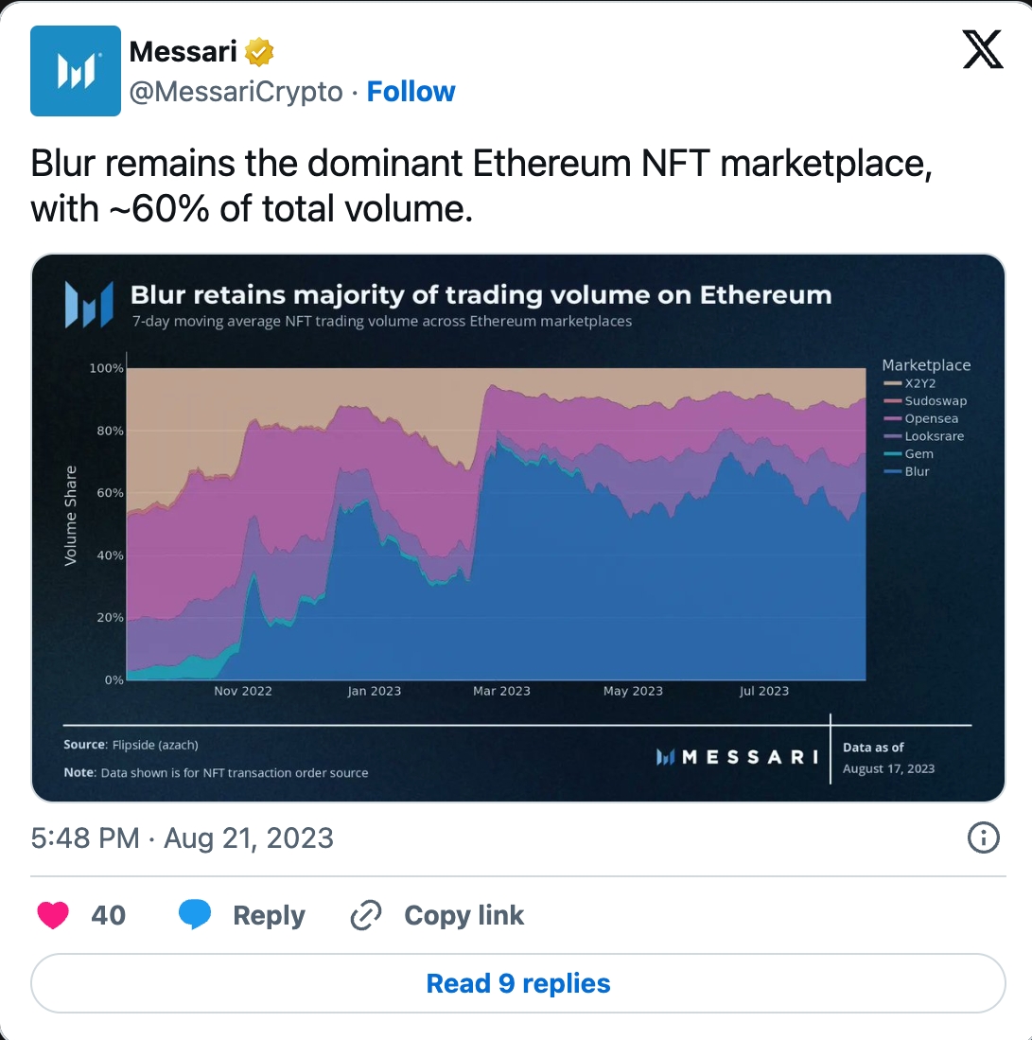Viewport: 1032px width, 1040px height.
Task: Like the tweet with the heart icon
Action: click(53, 915)
